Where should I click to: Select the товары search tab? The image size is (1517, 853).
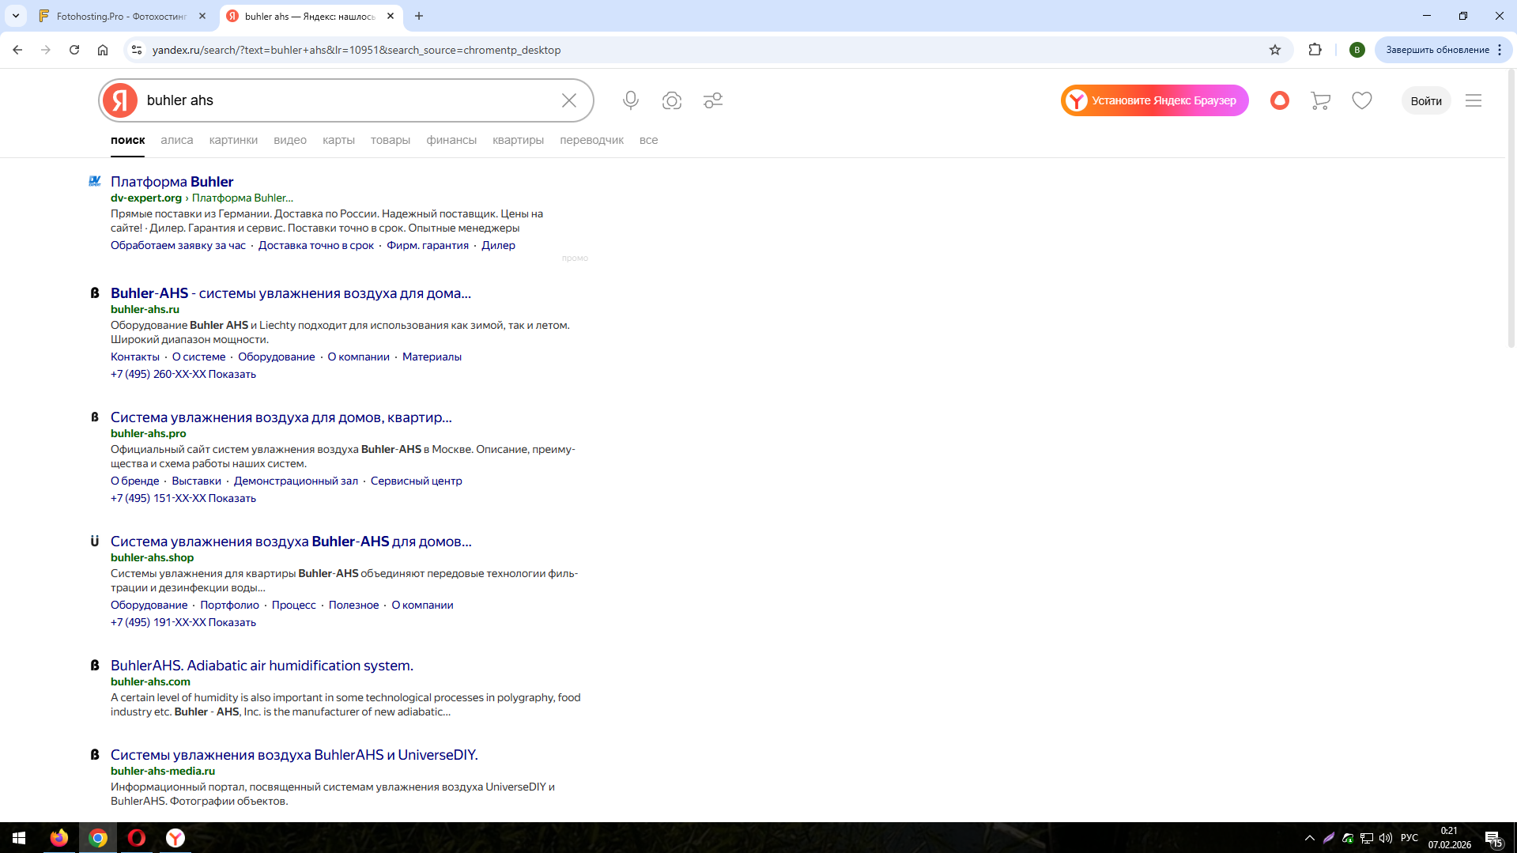(391, 140)
